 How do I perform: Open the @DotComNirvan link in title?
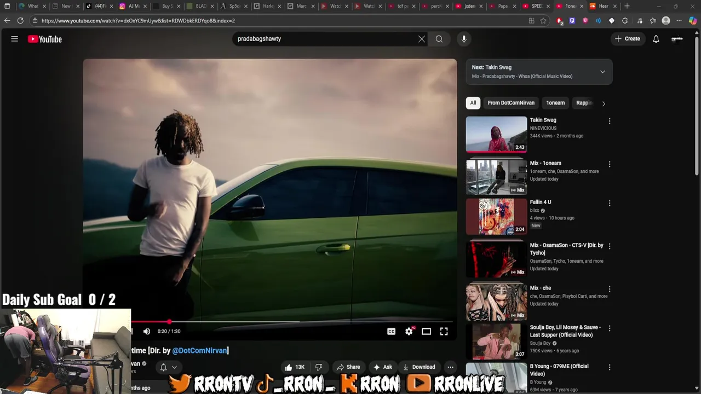click(200, 351)
